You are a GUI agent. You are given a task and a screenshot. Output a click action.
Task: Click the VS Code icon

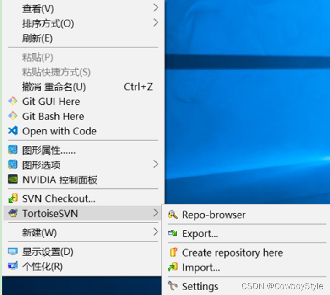point(13,131)
